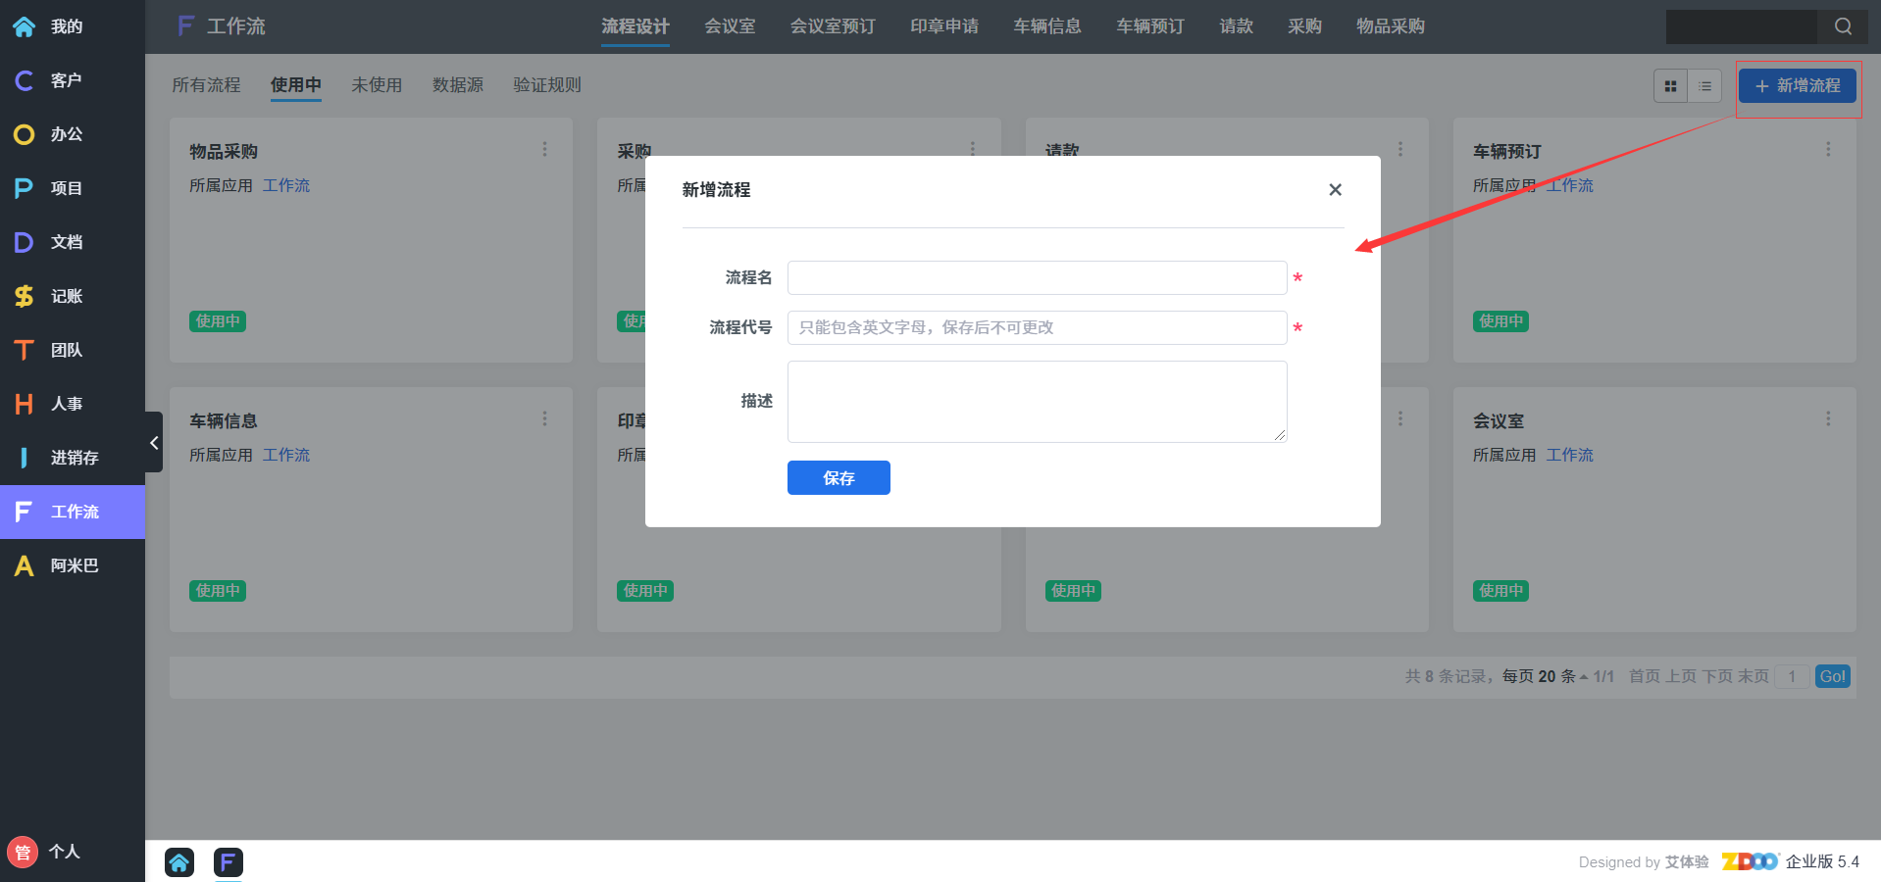Screen dimensions: 1881x882
Task: Focus the 流程代号 text field
Action: point(1037,328)
